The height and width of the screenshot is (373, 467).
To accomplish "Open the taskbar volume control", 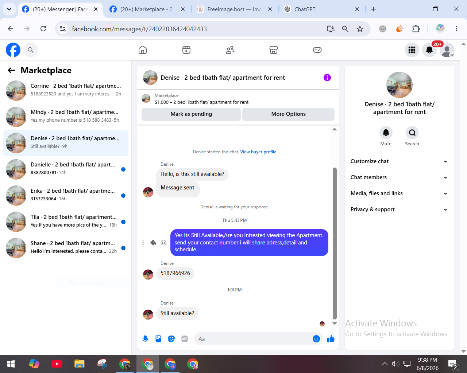I will click(395, 364).
